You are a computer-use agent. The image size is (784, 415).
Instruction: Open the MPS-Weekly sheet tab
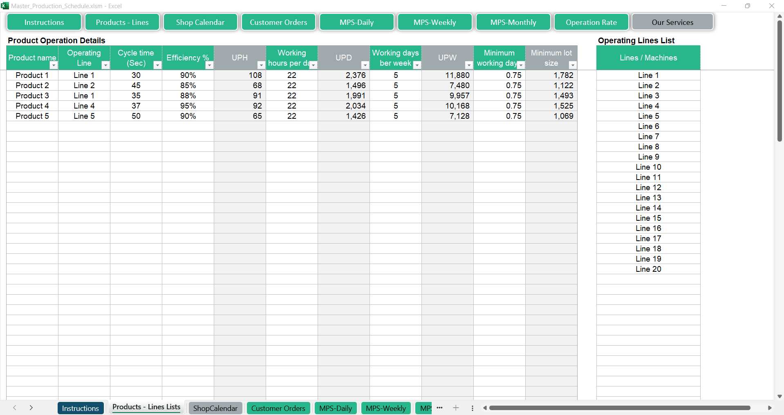click(386, 408)
